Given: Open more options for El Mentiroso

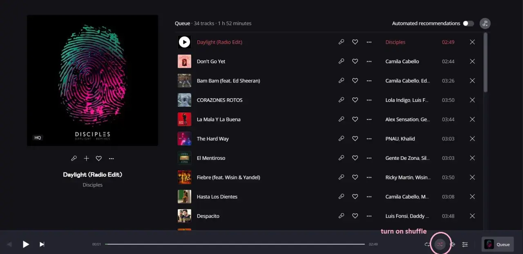Looking at the screenshot, I should pyautogui.click(x=369, y=158).
